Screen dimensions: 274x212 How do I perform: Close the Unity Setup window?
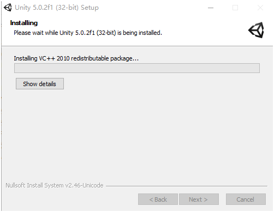tap(260, 8)
